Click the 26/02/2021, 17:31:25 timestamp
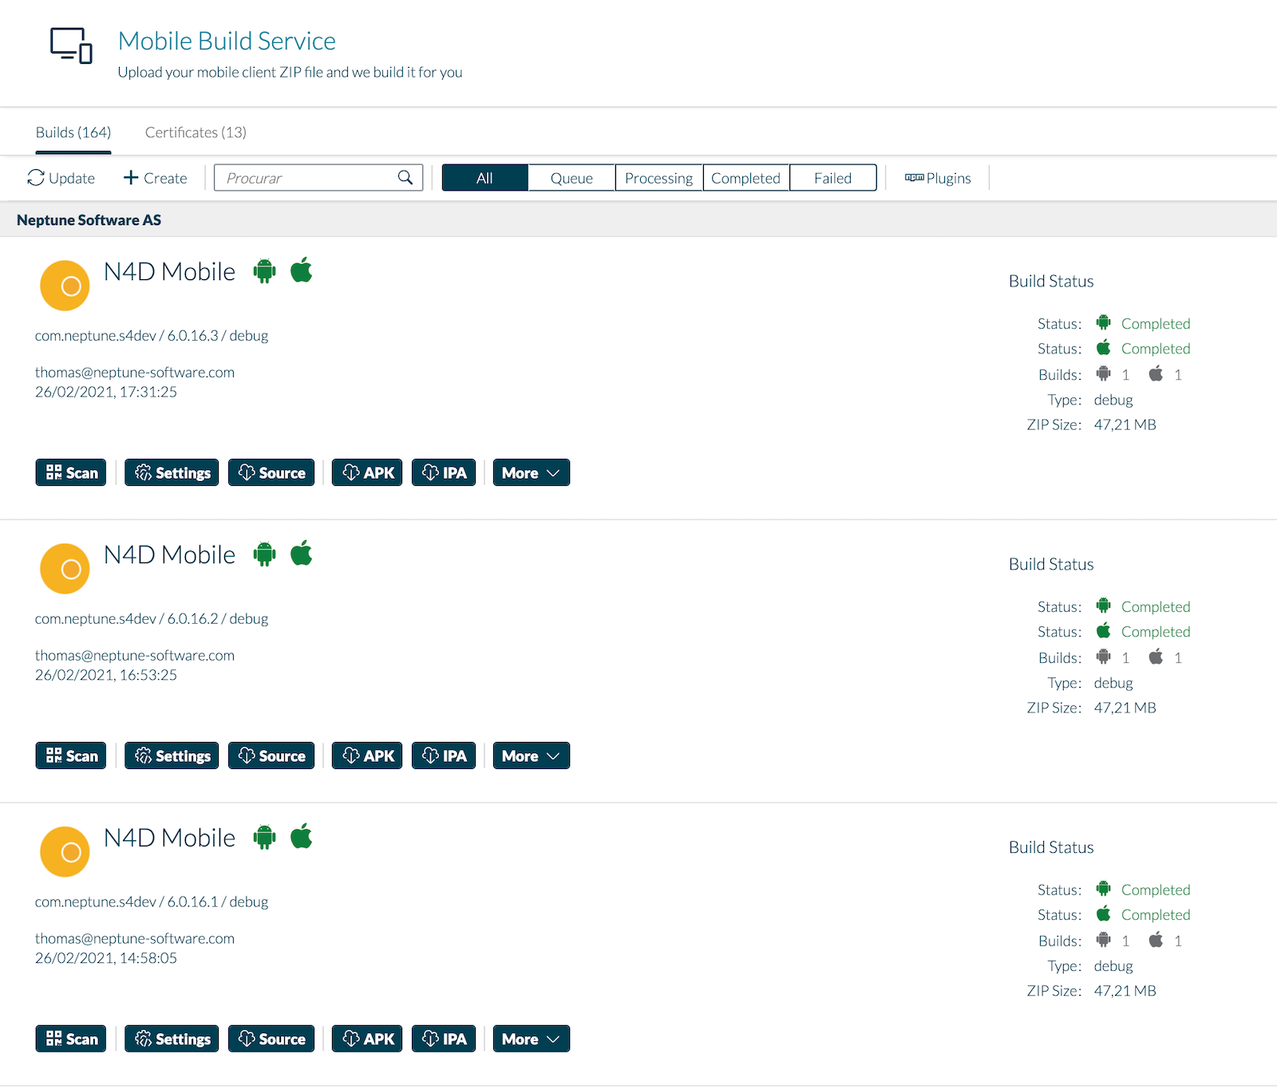 (106, 392)
